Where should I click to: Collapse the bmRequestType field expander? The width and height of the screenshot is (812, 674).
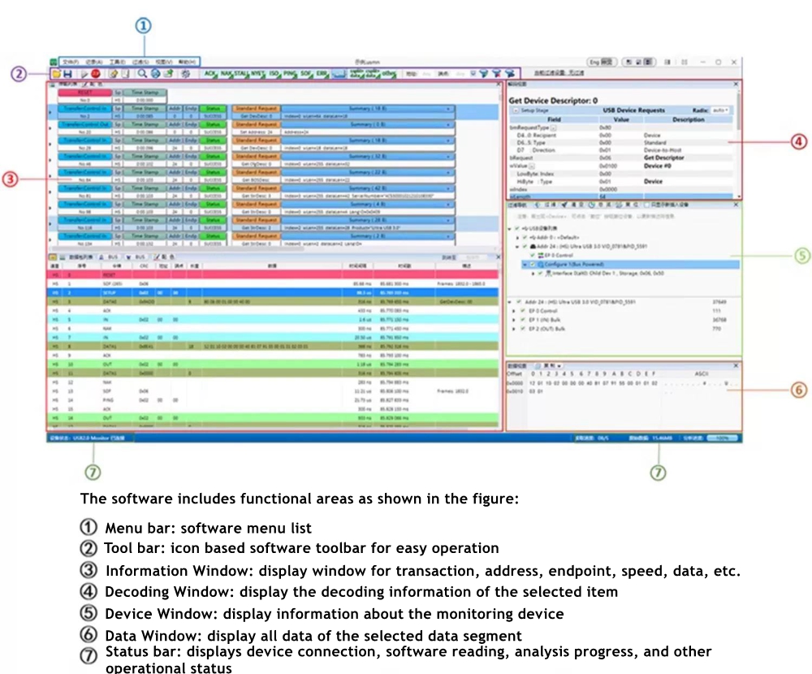(x=554, y=127)
